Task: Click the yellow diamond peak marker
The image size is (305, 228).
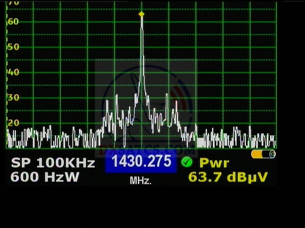Action: 141,14
